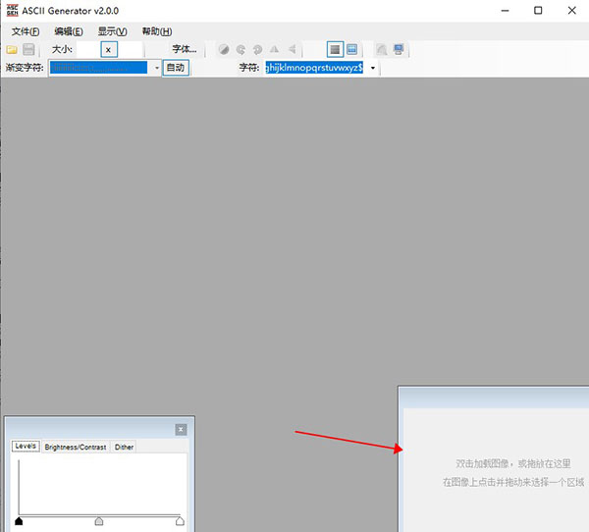589x532 pixels.
Task: Switch to the Dither tab
Action: 125,447
